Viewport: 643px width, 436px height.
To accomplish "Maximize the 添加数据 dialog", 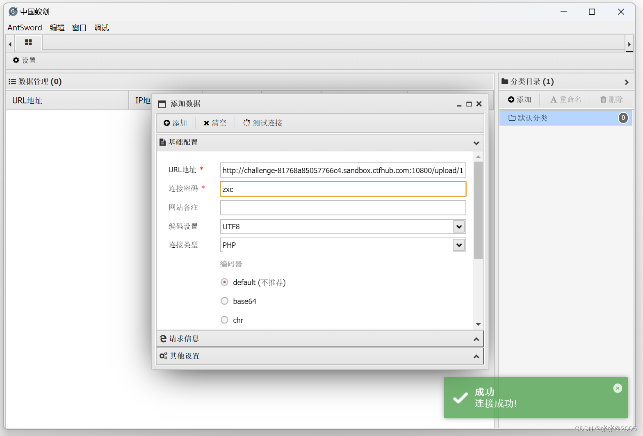I will pyautogui.click(x=469, y=104).
